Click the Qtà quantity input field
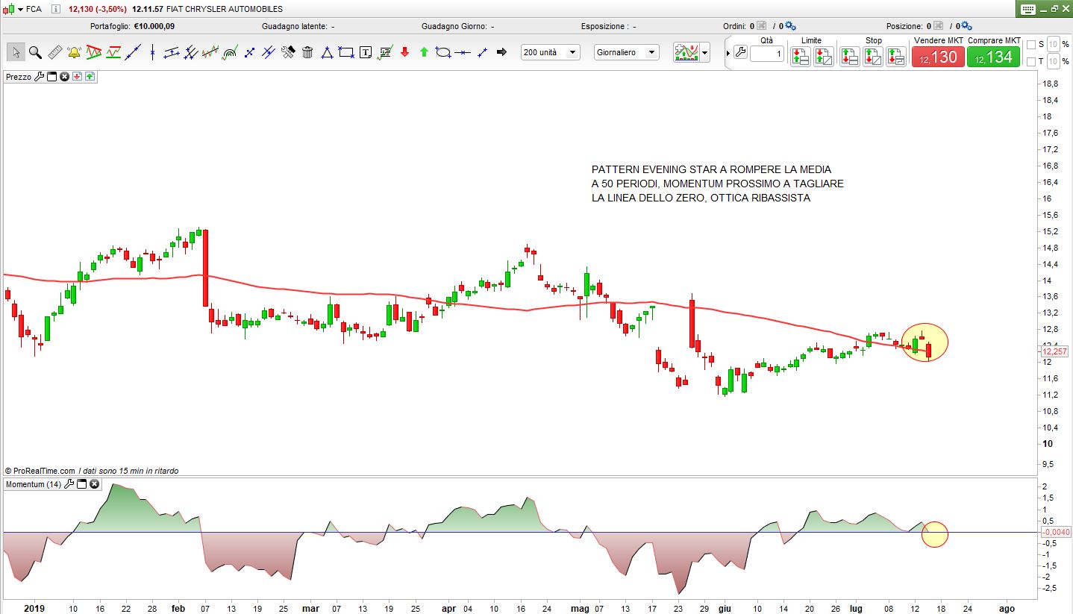This screenshot has height=614, width=1073. point(766,54)
